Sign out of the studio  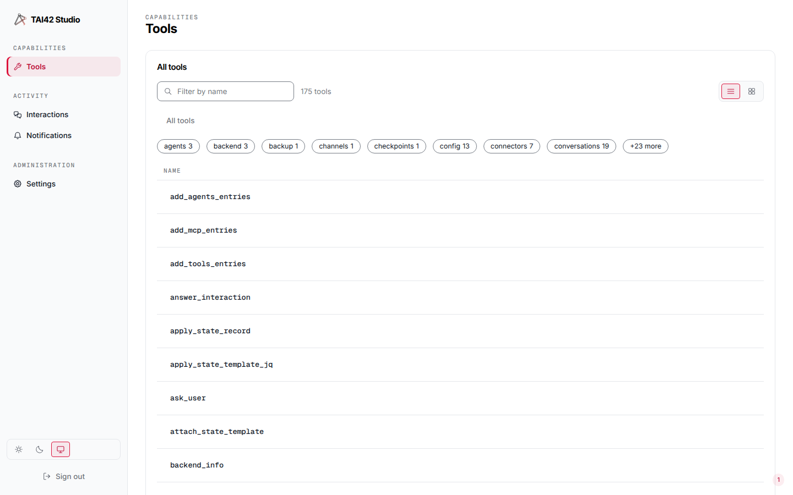pos(64,476)
